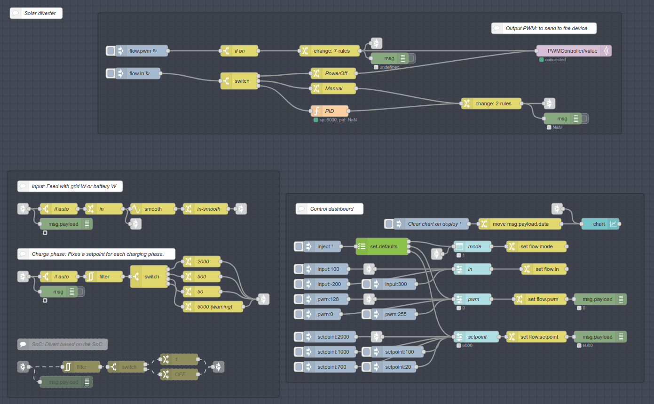
Task: Trigger the setpoint:100 inject button
Action: [x=366, y=352]
